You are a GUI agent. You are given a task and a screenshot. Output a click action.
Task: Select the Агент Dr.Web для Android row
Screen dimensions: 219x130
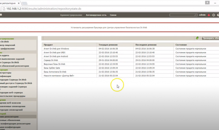[130, 57]
